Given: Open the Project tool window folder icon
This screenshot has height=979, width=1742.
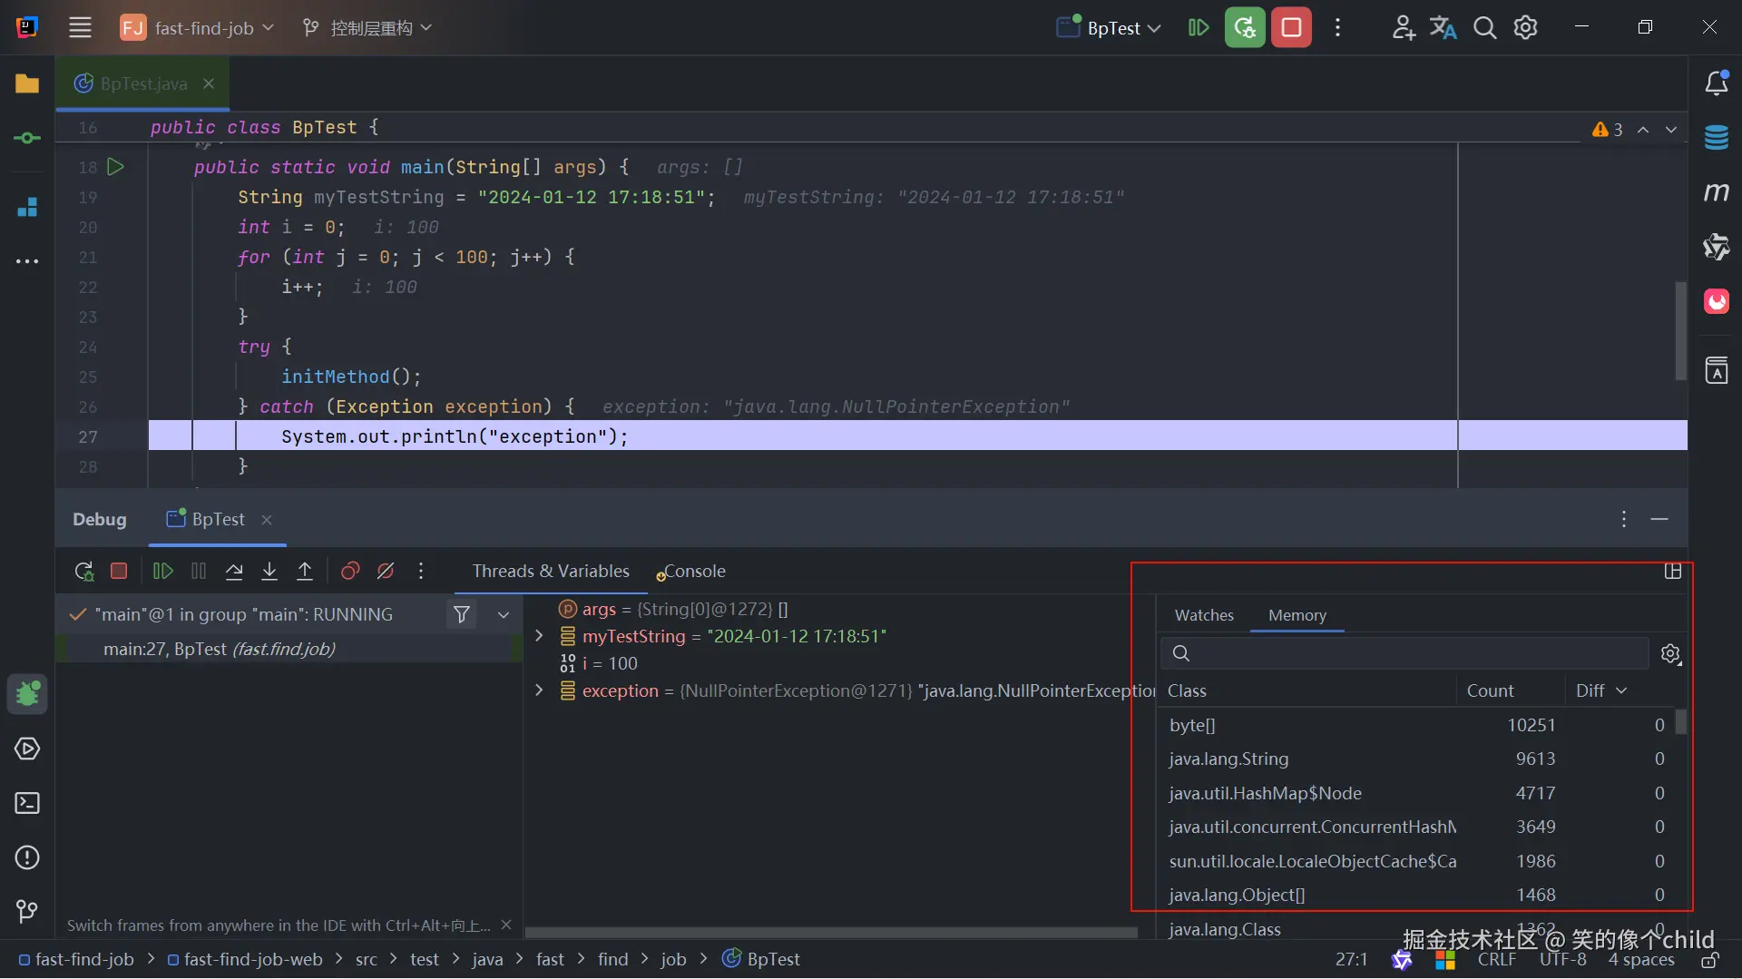Looking at the screenshot, I should coord(27,83).
